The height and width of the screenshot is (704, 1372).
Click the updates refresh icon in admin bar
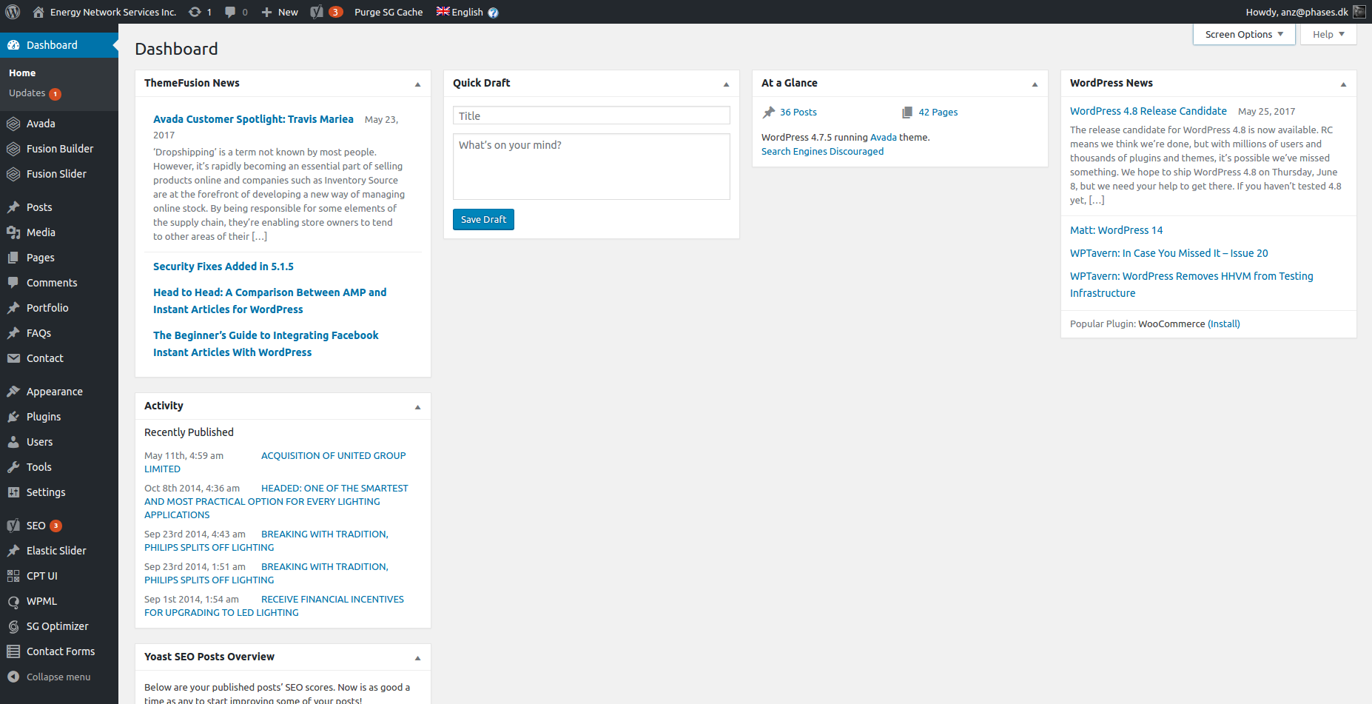click(x=195, y=12)
